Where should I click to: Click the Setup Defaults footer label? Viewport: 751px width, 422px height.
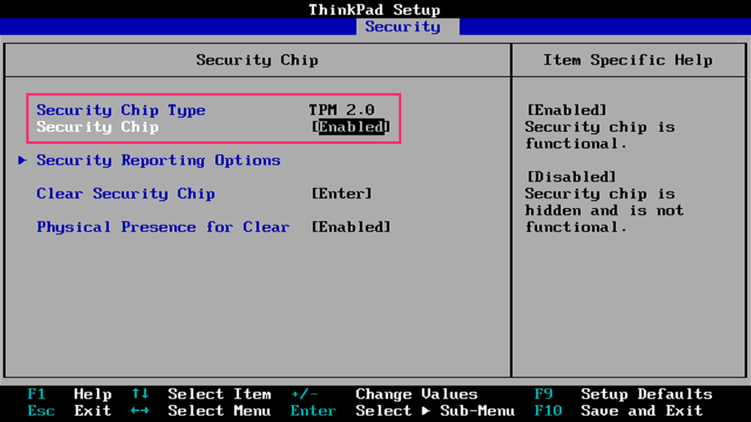[647, 394]
